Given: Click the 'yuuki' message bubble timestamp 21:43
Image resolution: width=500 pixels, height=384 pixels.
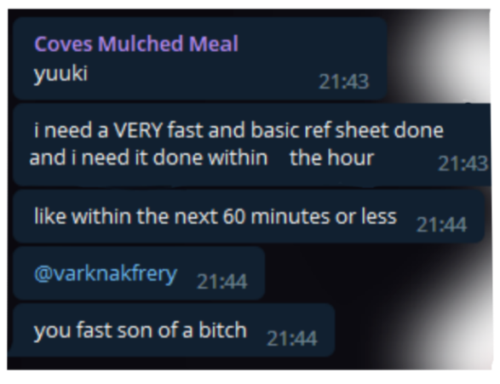Looking at the screenshot, I should coord(344,82).
